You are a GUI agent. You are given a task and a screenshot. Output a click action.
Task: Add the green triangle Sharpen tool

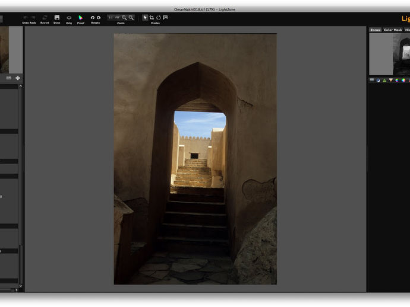tap(384, 80)
